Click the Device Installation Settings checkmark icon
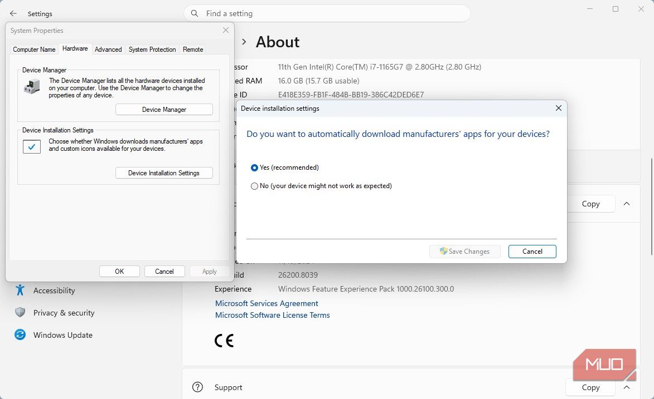This screenshot has height=399, width=654. (x=32, y=146)
